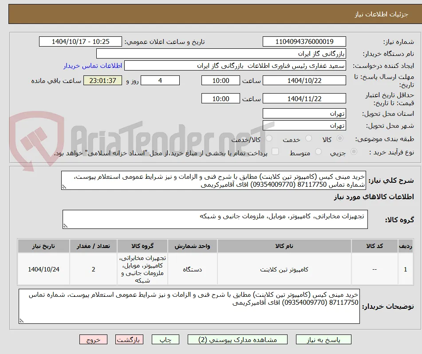This screenshot has height=354, width=422.
Task: Click the دستگاه unit cell
Action: [192, 269]
